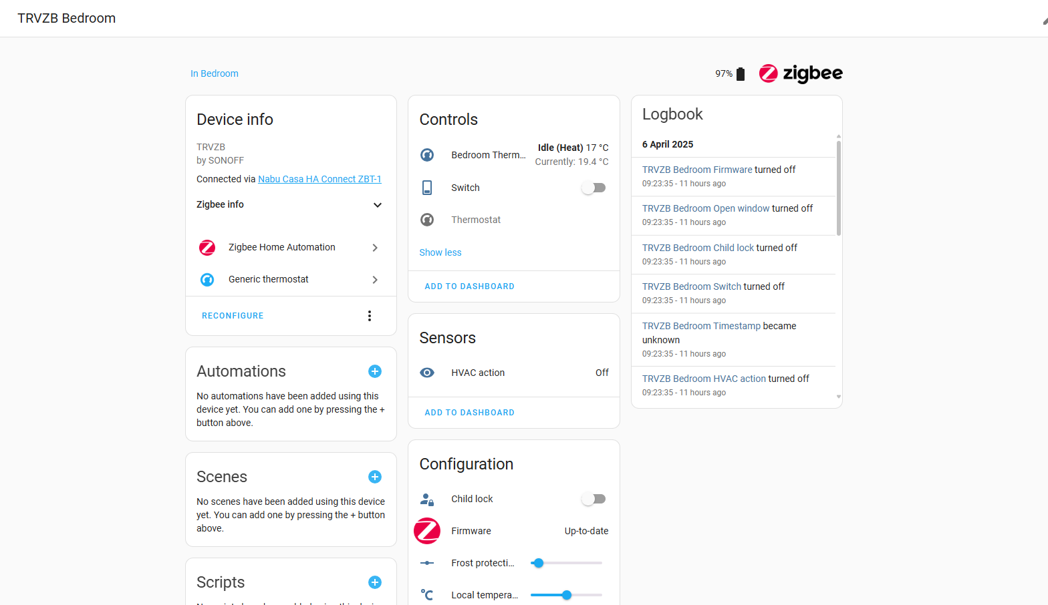Click the Scripts card plus icon

click(x=375, y=582)
